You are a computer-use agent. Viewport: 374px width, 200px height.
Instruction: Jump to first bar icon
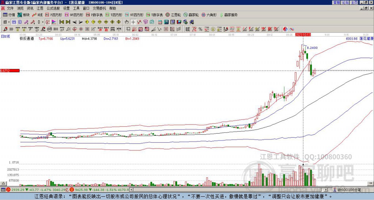[61, 22]
